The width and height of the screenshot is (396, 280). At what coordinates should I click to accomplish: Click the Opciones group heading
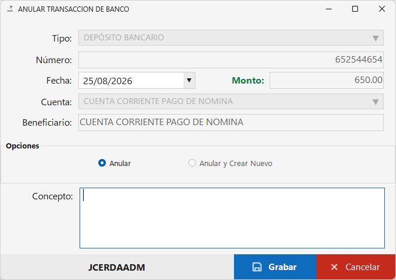click(x=22, y=146)
